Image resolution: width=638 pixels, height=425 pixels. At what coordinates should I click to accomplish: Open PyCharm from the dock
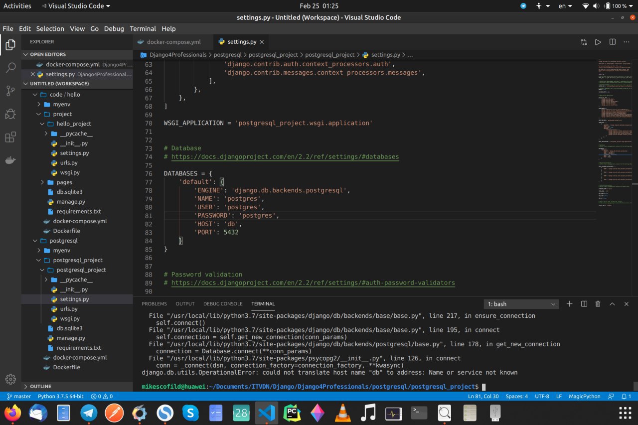(292, 413)
